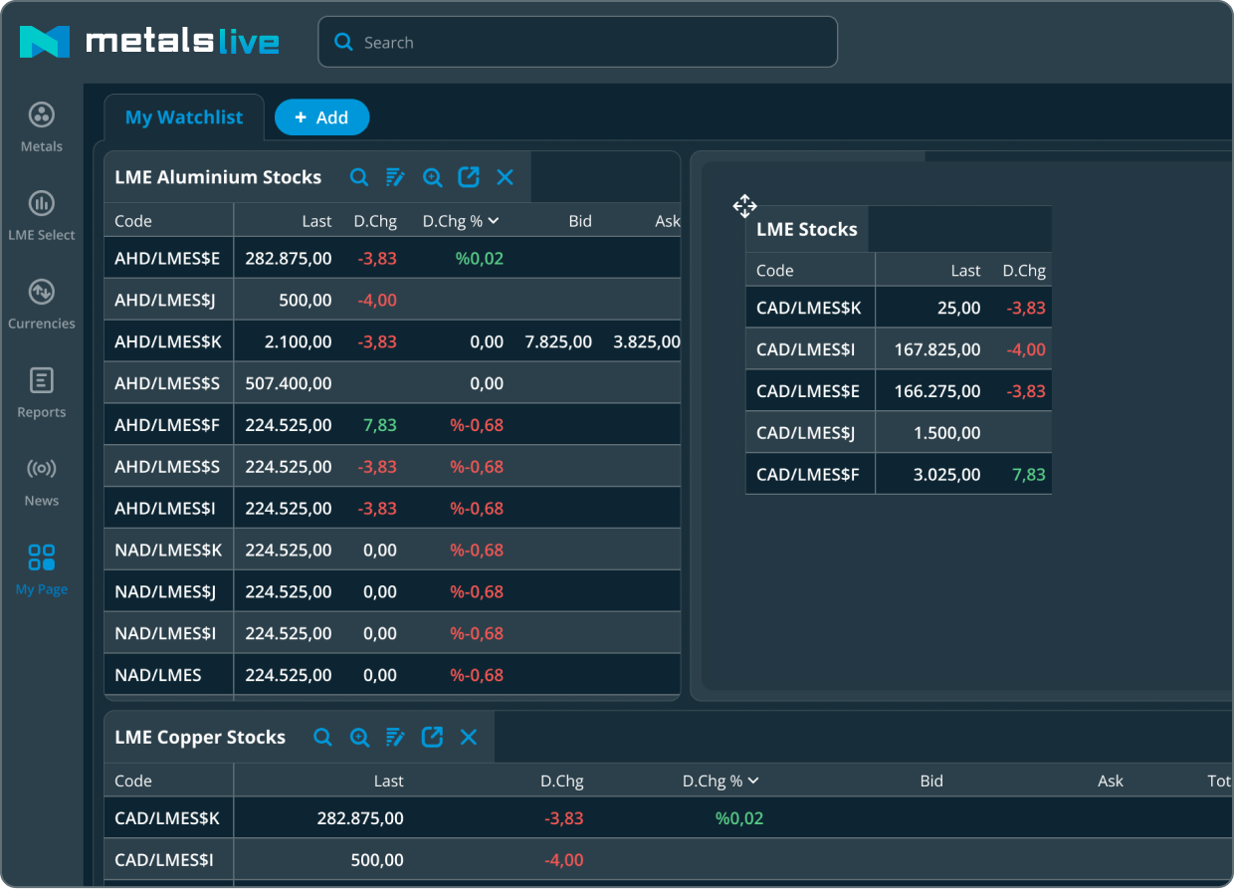The image size is (1234, 889).
Task: Expand the D.Chg % dropdown in Aluminium table
Action: [x=494, y=221]
